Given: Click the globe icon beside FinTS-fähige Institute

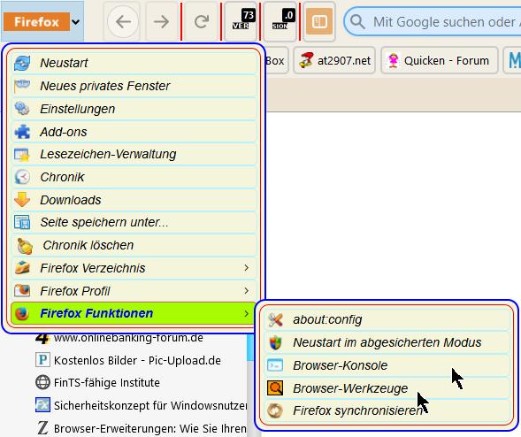Looking at the screenshot, I should click(42, 382).
